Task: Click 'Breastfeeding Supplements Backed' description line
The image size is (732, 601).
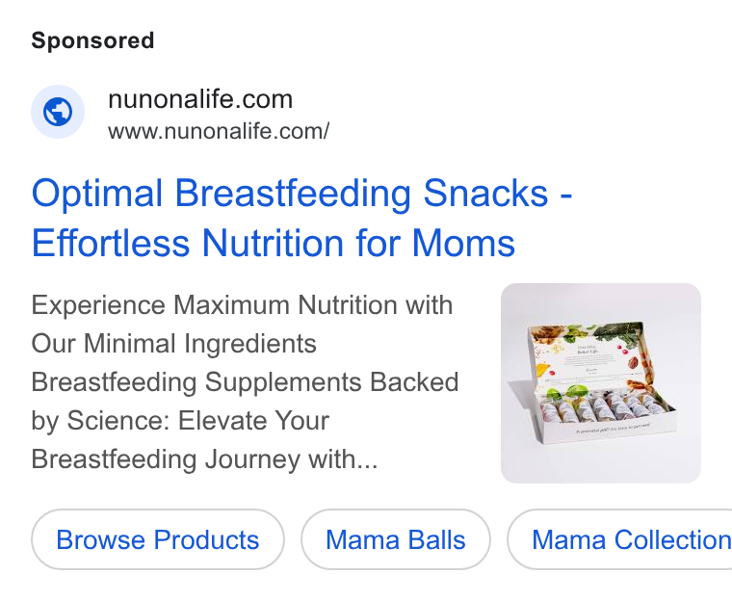Action: tap(245, 382)
